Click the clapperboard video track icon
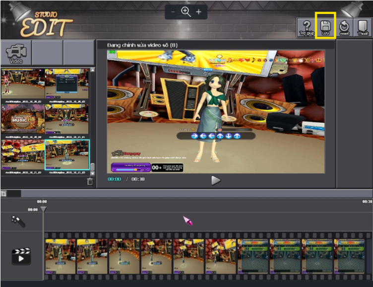Screen dimensions: 373x287 [21, 256]
